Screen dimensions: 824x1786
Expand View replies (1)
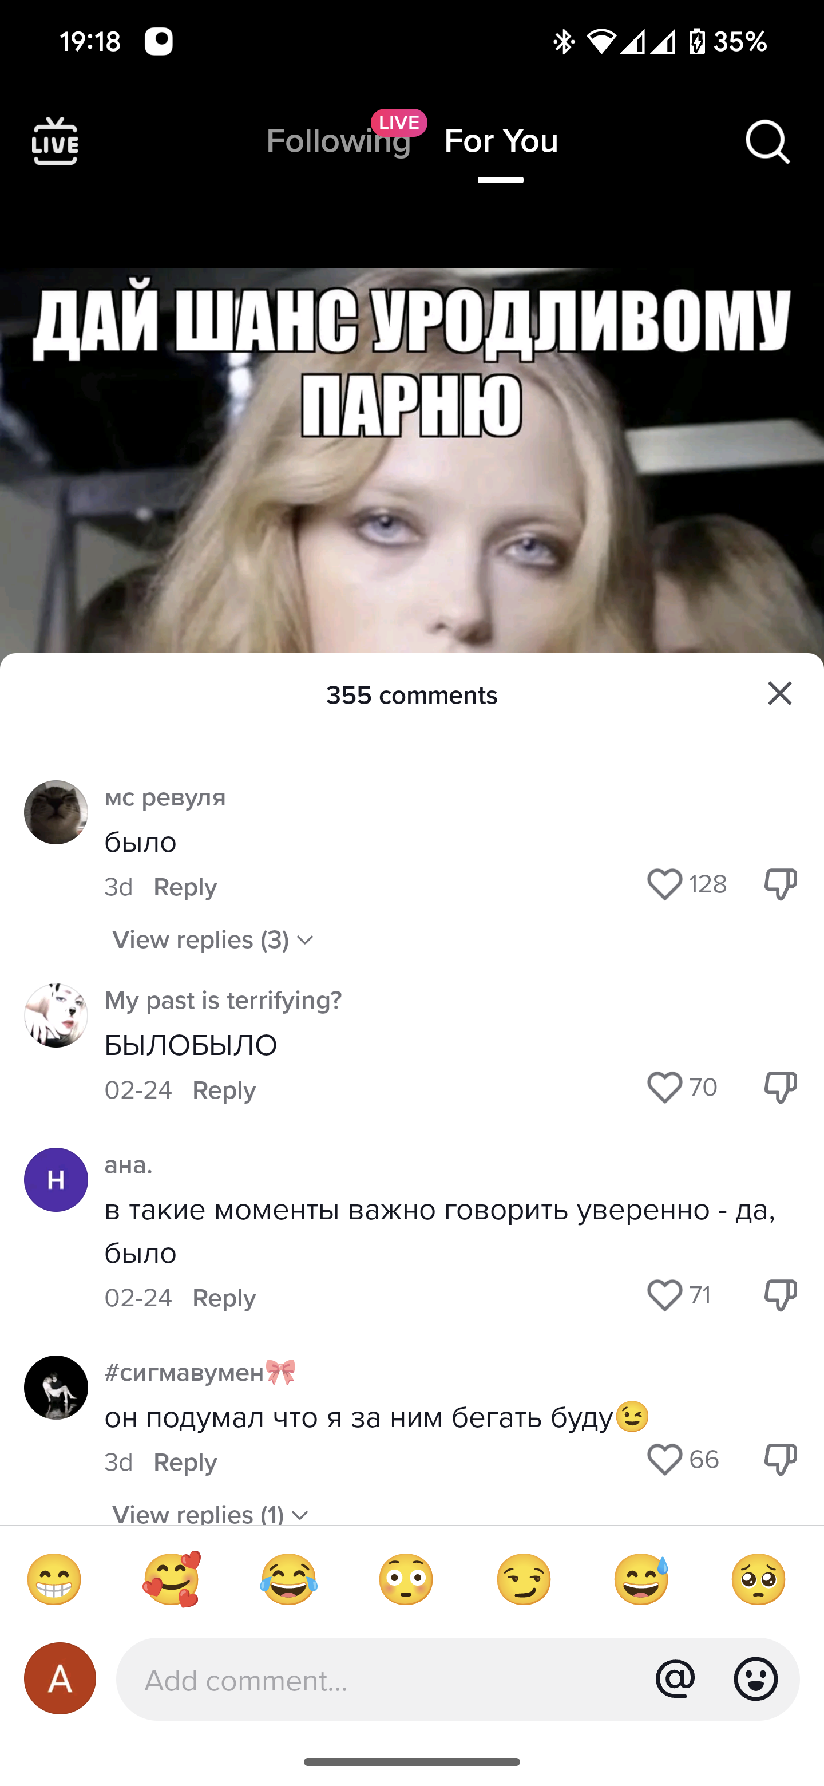pos(210,1514)
